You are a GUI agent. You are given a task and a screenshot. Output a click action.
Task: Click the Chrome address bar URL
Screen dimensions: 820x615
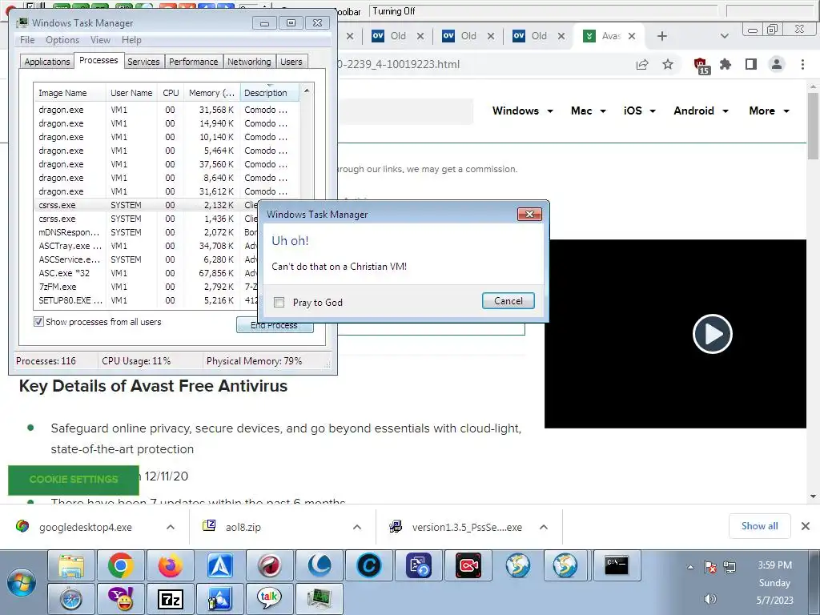[x=399, y=64]
